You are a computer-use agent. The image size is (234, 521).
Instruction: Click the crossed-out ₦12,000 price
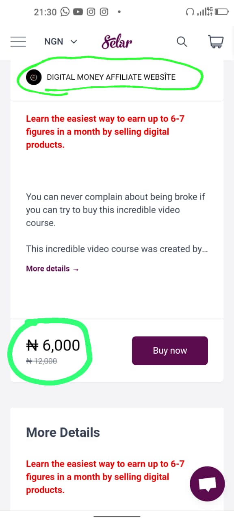[41, 361]
